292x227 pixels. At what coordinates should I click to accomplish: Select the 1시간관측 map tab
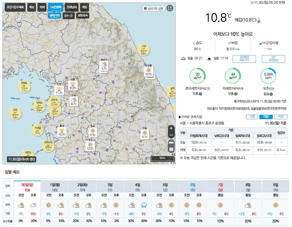tap(55, 7)
